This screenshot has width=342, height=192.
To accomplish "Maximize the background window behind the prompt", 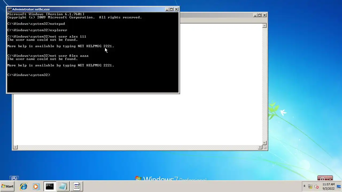I will (260, 15).
